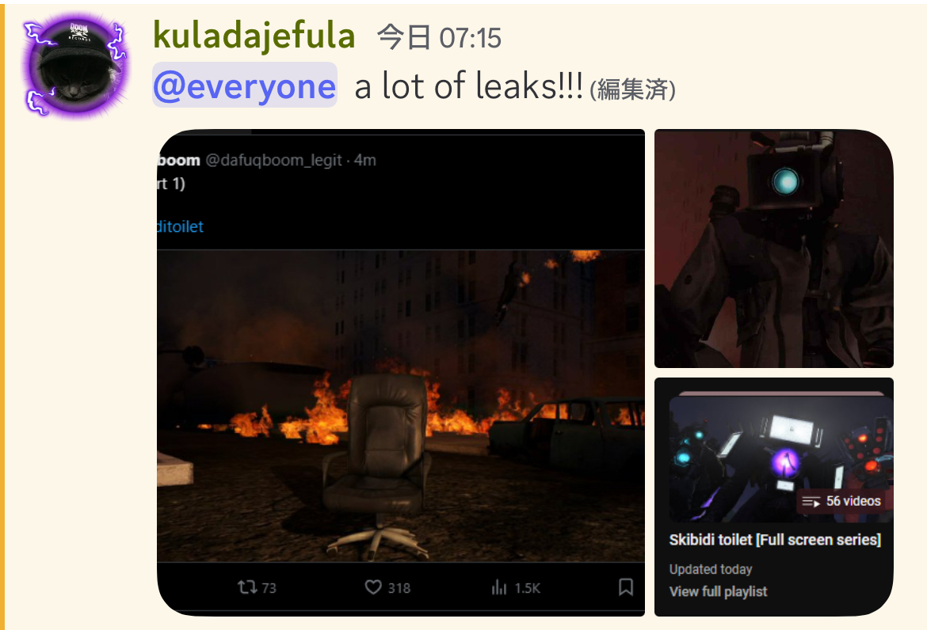Image resolution: width=927 pixels, height=630 pixels.
Task: Click the 318 likes count
Action: (x=399, y=588)
